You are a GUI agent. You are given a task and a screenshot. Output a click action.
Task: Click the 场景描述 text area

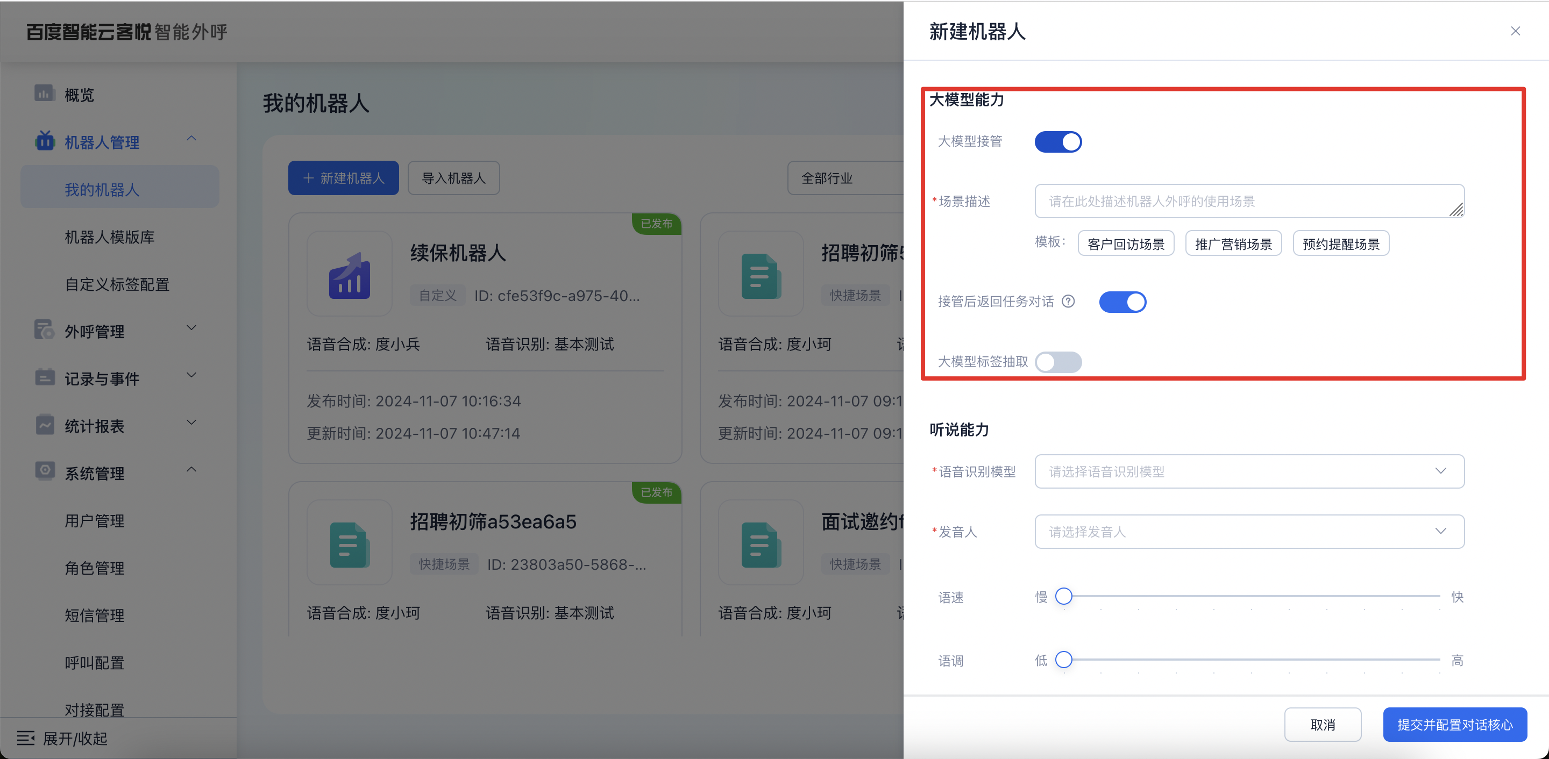click(1249, 201)
